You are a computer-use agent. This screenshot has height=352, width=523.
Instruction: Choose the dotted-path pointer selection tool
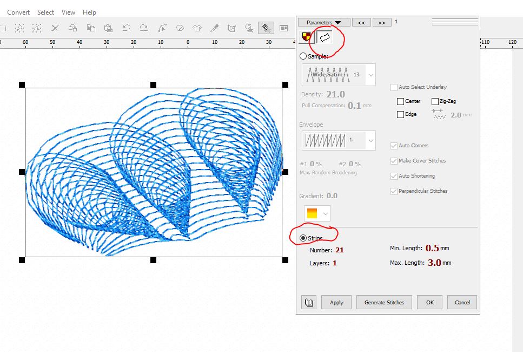pyautogui.click(x=37, y=28)
